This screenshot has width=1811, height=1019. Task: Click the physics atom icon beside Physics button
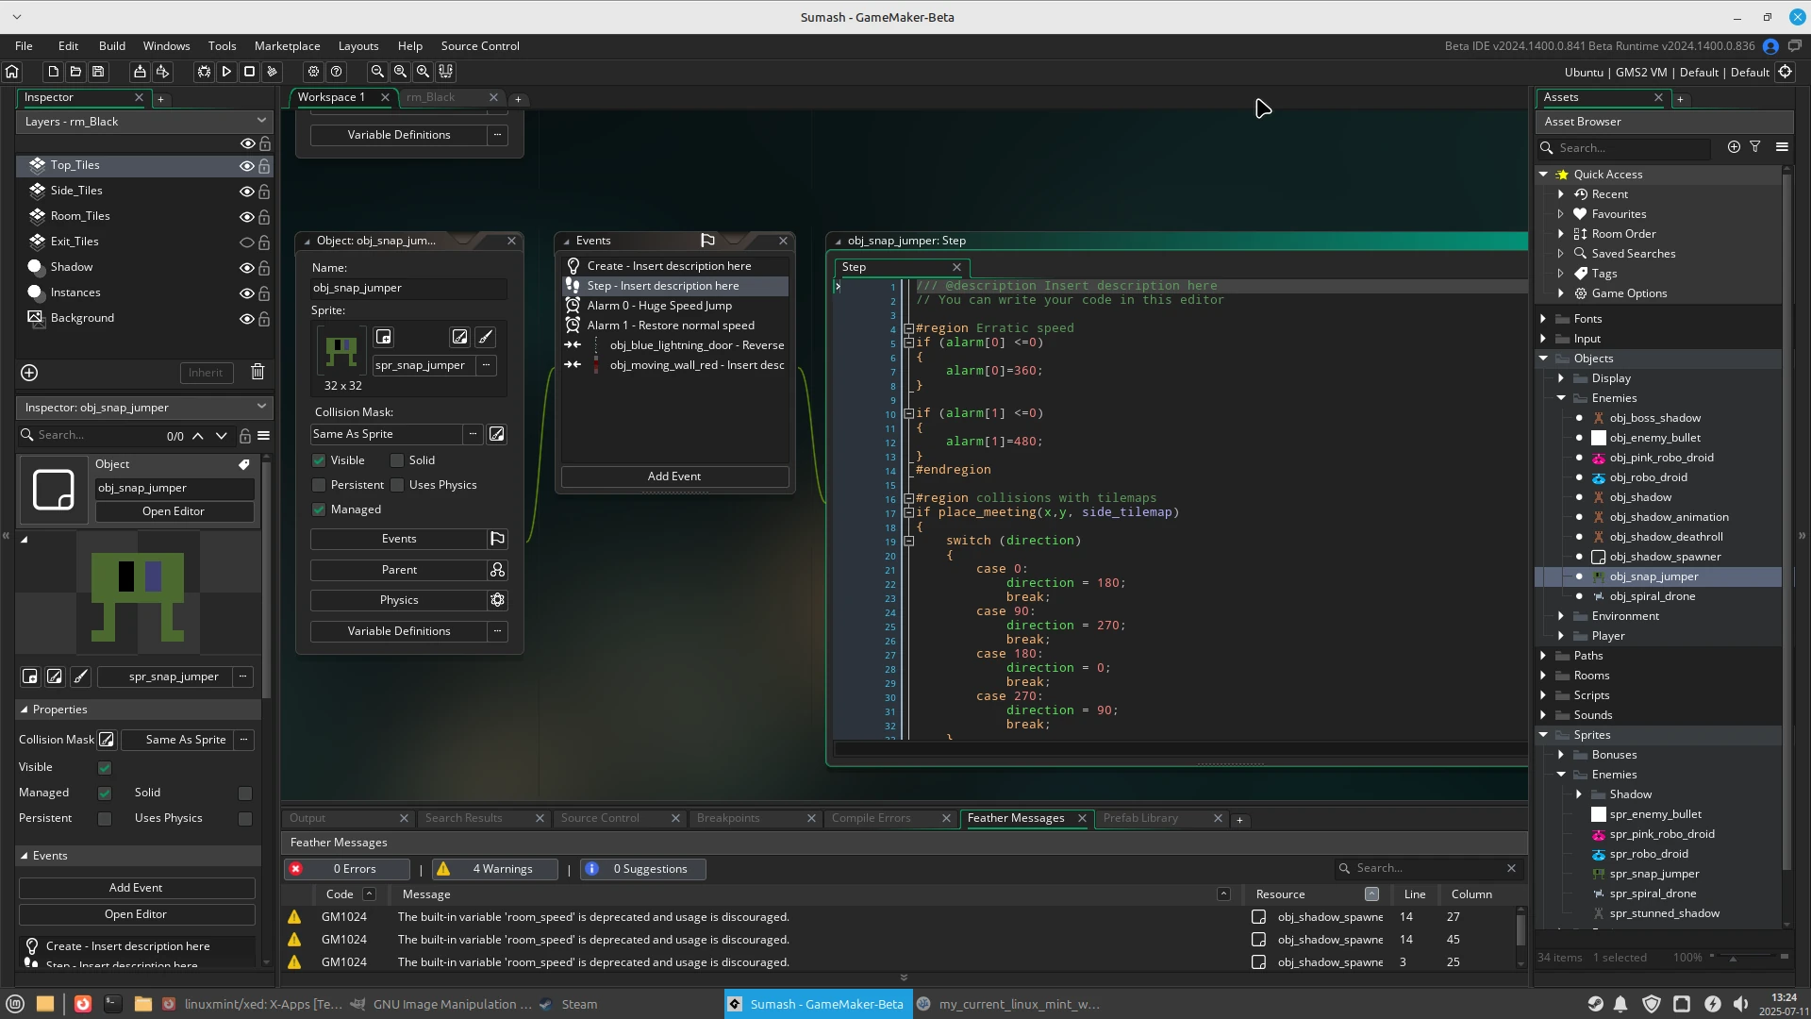pos(497,600)
